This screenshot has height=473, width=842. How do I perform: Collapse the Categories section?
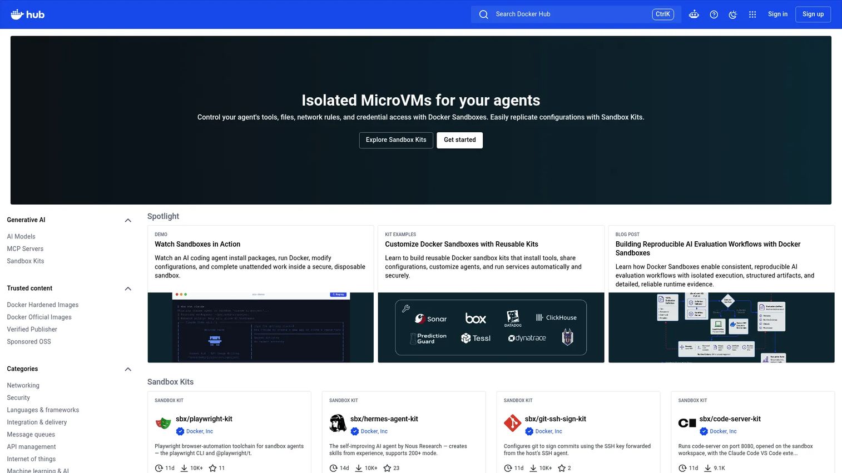pos(128,370)
